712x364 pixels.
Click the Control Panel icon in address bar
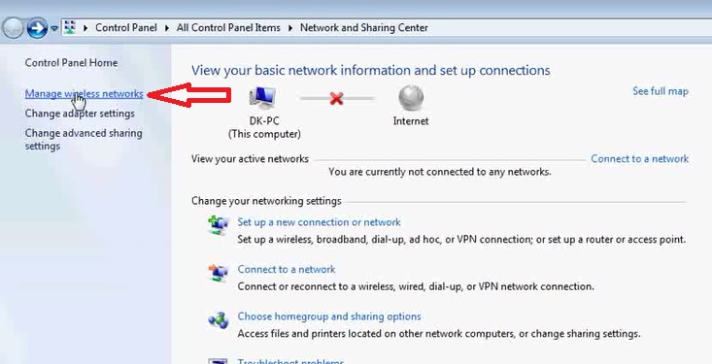coord(70,28)
